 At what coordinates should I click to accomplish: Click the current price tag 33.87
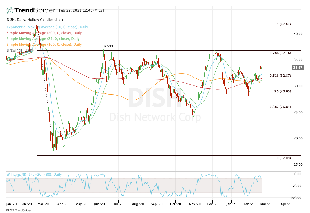(x=298, y=67)
